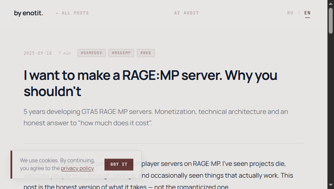The image size is (334, 189).
Task: Click the 2025-09-18 publish date
Action: [x=38, y=53]
